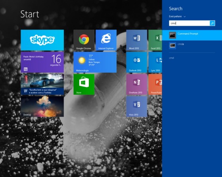Select Command Prompt search result
This screenshot has height=177, width=222.
coord(192,35)
